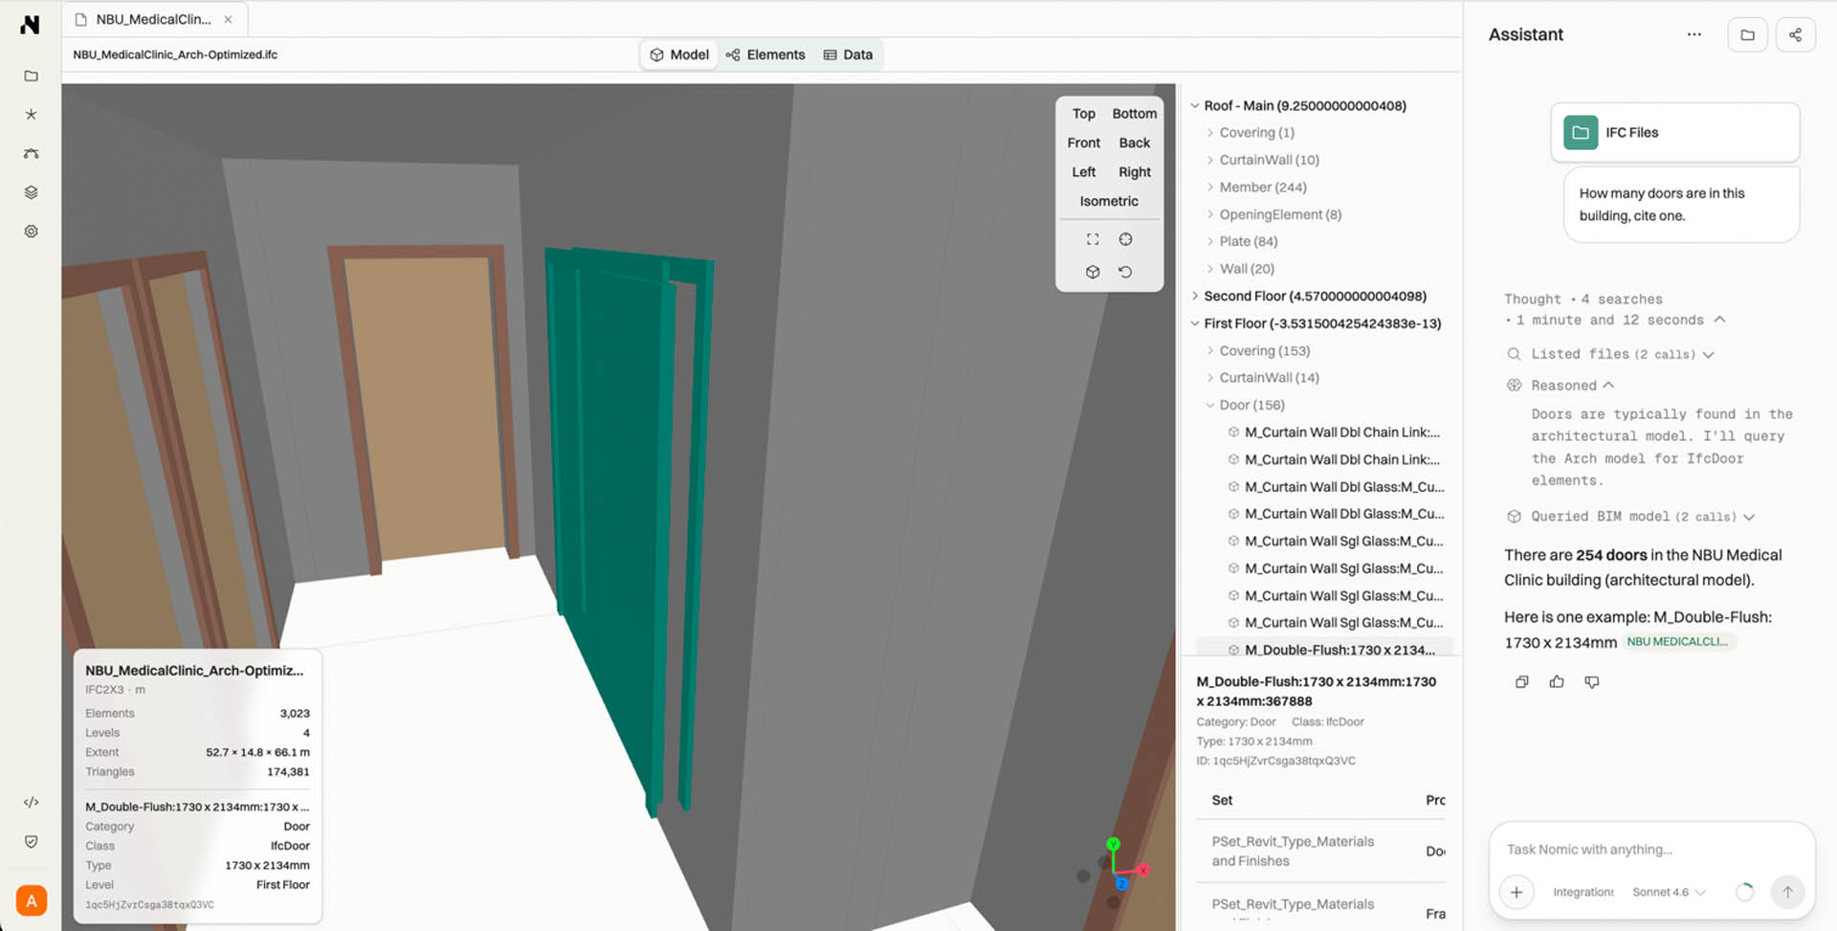Select the M_Double-Flush:1730 x 2134 tree row
The height and width of the screenshot is (931, 1837).
tap(1324, 650)
